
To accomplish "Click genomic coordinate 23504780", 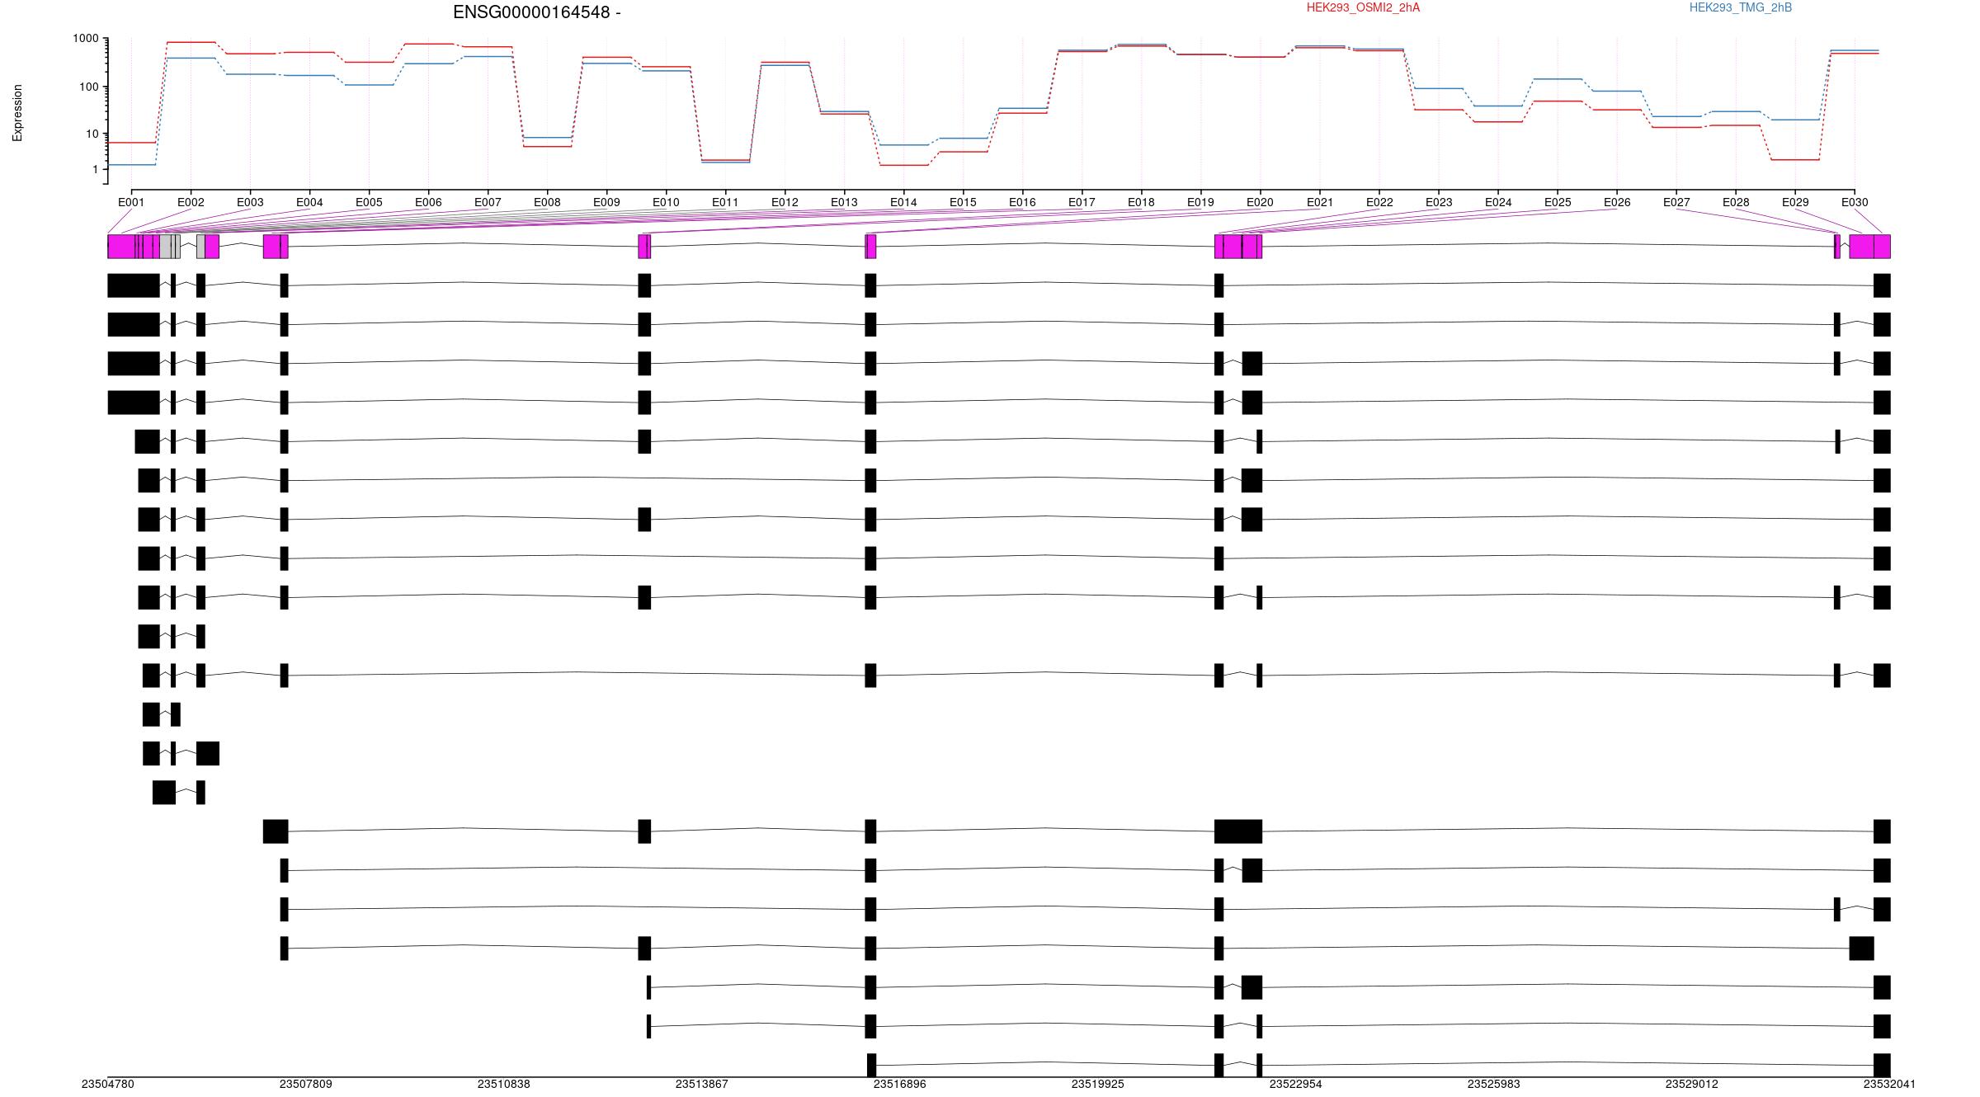I will pos(108,1084).
